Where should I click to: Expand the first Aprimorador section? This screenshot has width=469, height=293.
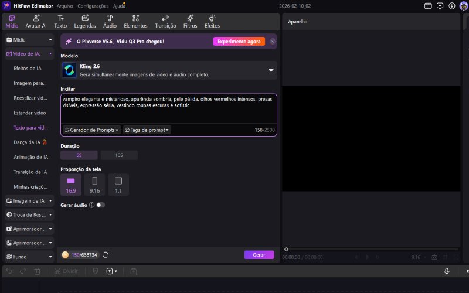[x=29, y=229]
